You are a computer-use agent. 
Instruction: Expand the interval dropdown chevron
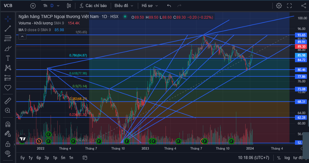pos(58,6)
